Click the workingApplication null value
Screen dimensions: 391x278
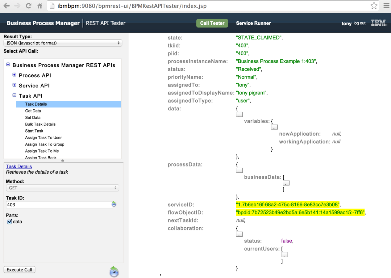(336, 142)
